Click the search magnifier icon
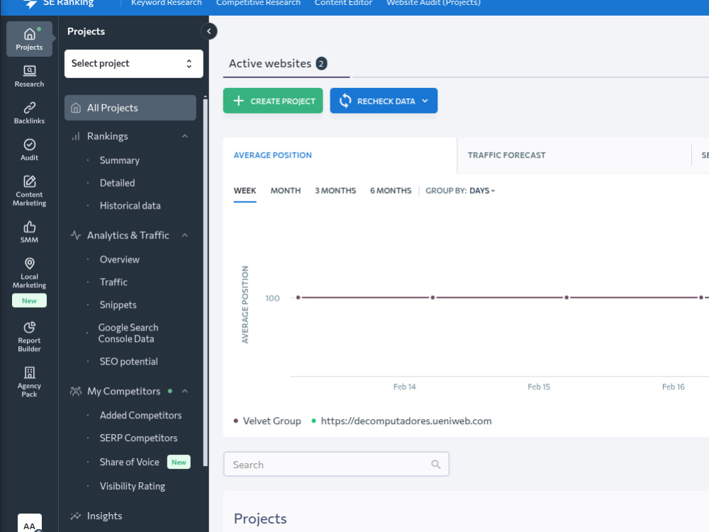The image size is (709, 532). pos(436,464)
